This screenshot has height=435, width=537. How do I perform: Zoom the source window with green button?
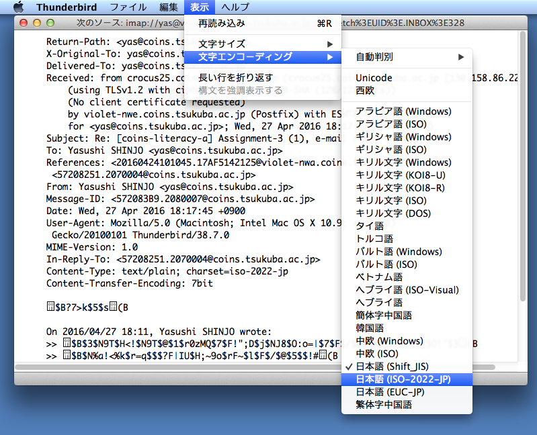pyautogui.click(x=50, y=23)
